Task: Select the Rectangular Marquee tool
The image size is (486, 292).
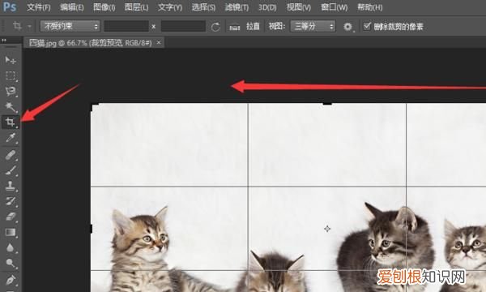Action: click(x=11, y=75)
